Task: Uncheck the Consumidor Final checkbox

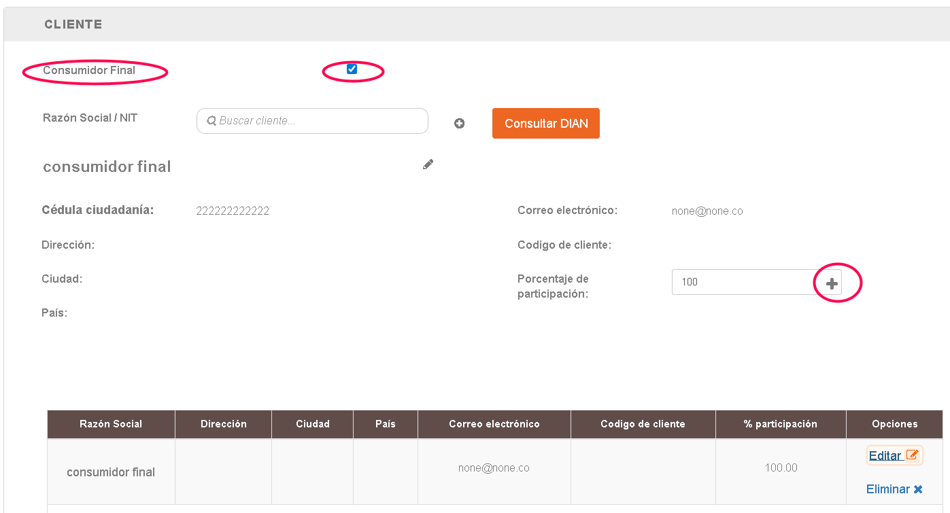Action: (x=352, y=69)
